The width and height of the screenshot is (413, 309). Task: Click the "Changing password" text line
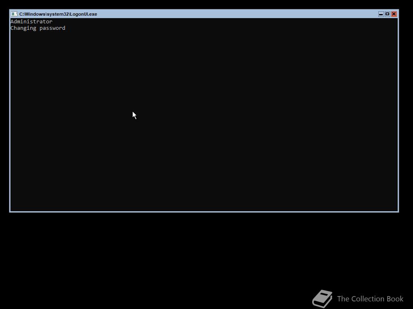point(38,28)
